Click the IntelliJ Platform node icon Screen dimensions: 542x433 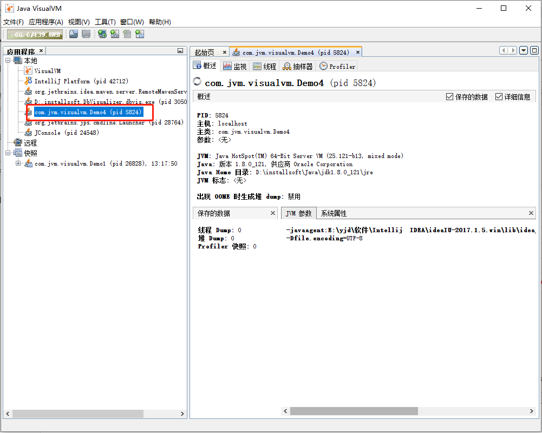pos(28,81)
